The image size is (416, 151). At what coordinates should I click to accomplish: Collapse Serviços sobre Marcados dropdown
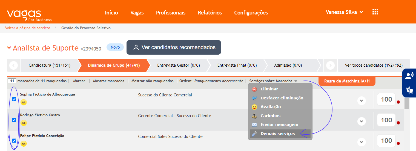click(273, 81)
